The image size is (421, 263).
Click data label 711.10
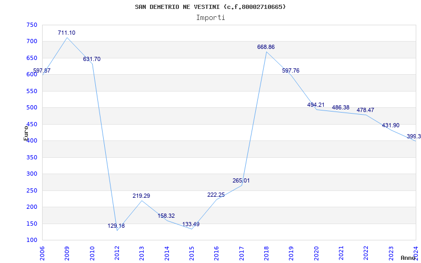coord(67,33)
